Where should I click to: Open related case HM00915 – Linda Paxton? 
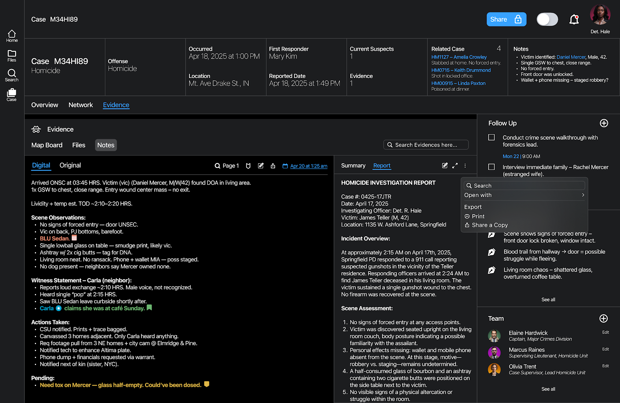(458, 83)
